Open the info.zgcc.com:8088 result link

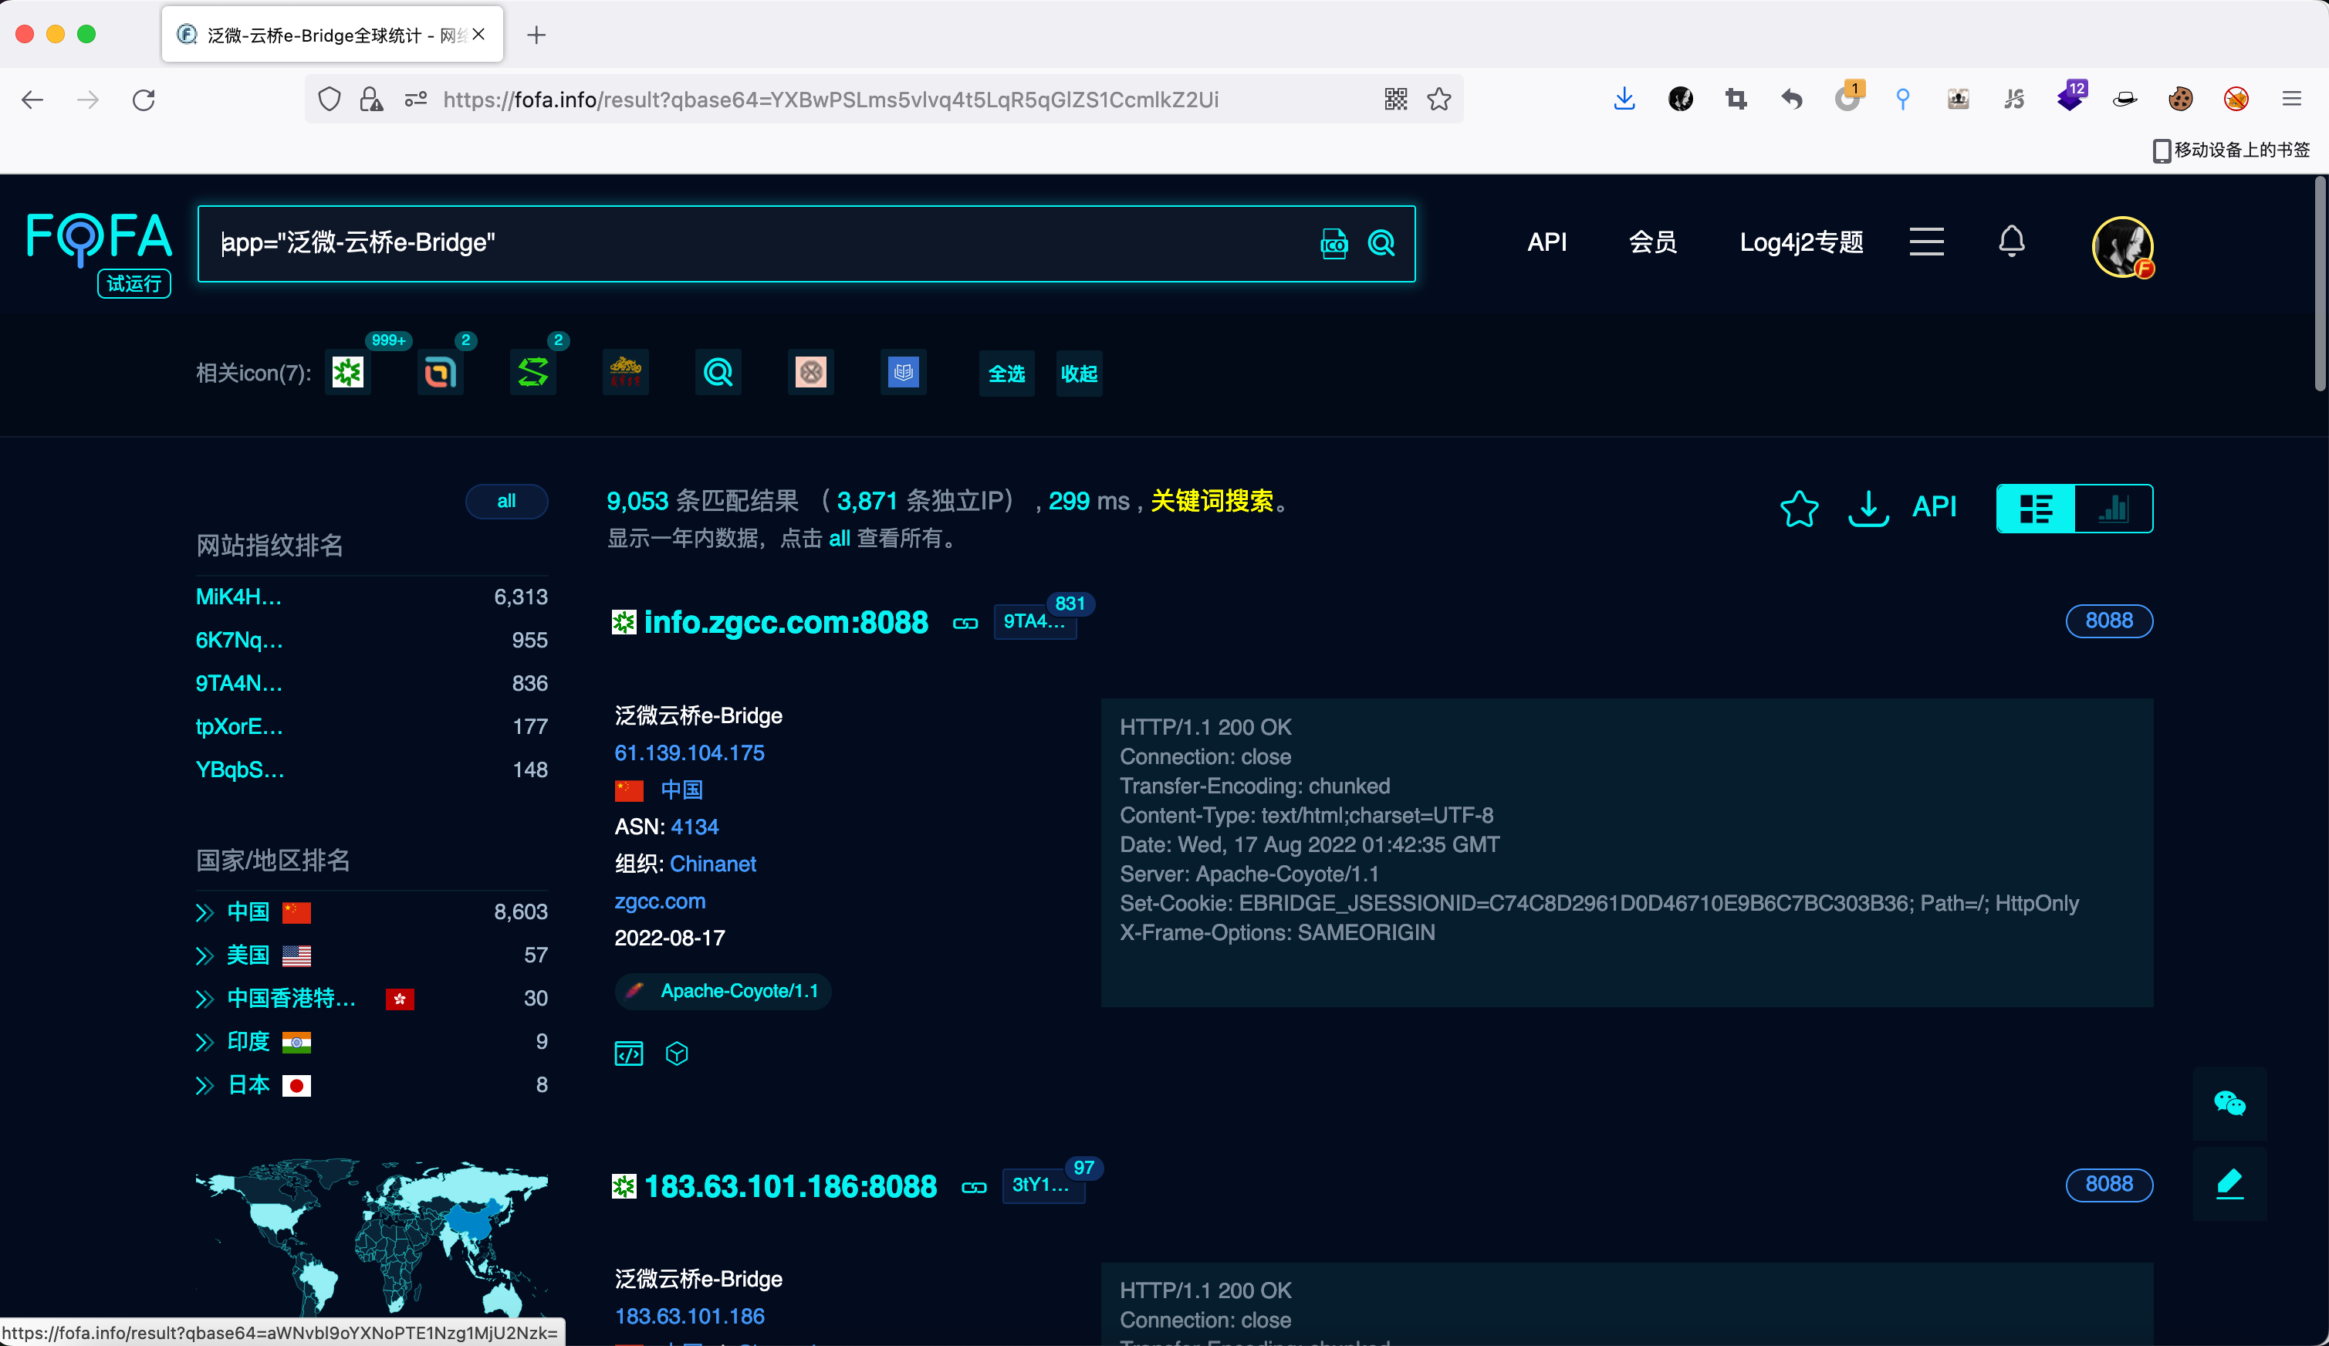786,622
